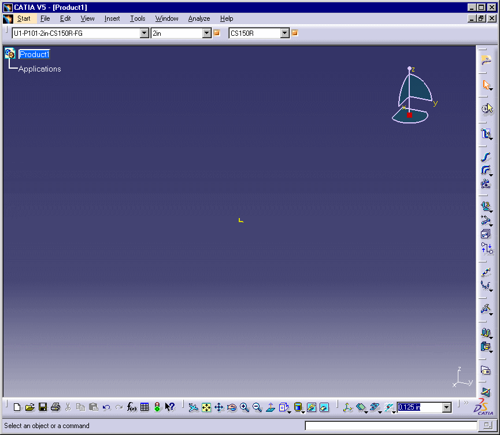Open the Formula f(x) tool
This screenshot has height=435, width=500.
(x=132, y=407)
